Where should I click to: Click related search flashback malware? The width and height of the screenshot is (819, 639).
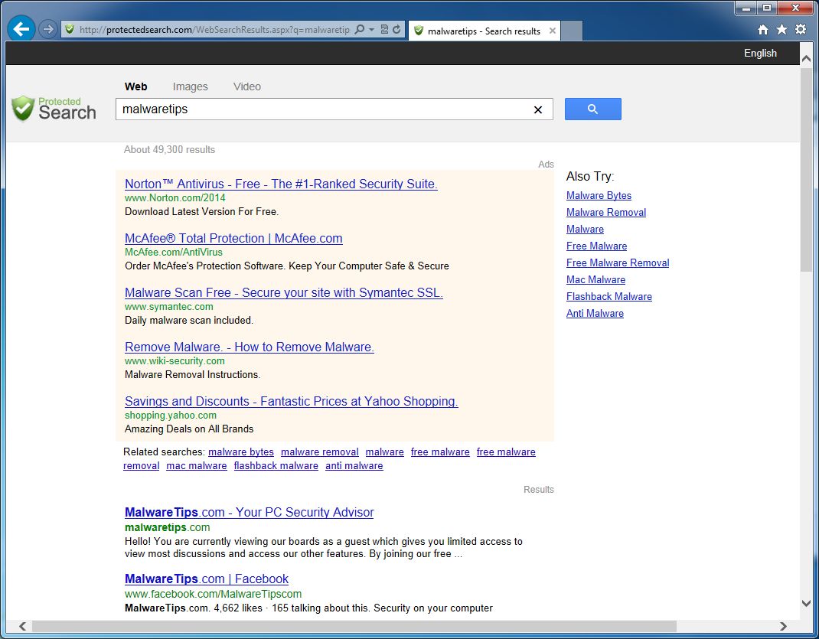pos(276,466)
